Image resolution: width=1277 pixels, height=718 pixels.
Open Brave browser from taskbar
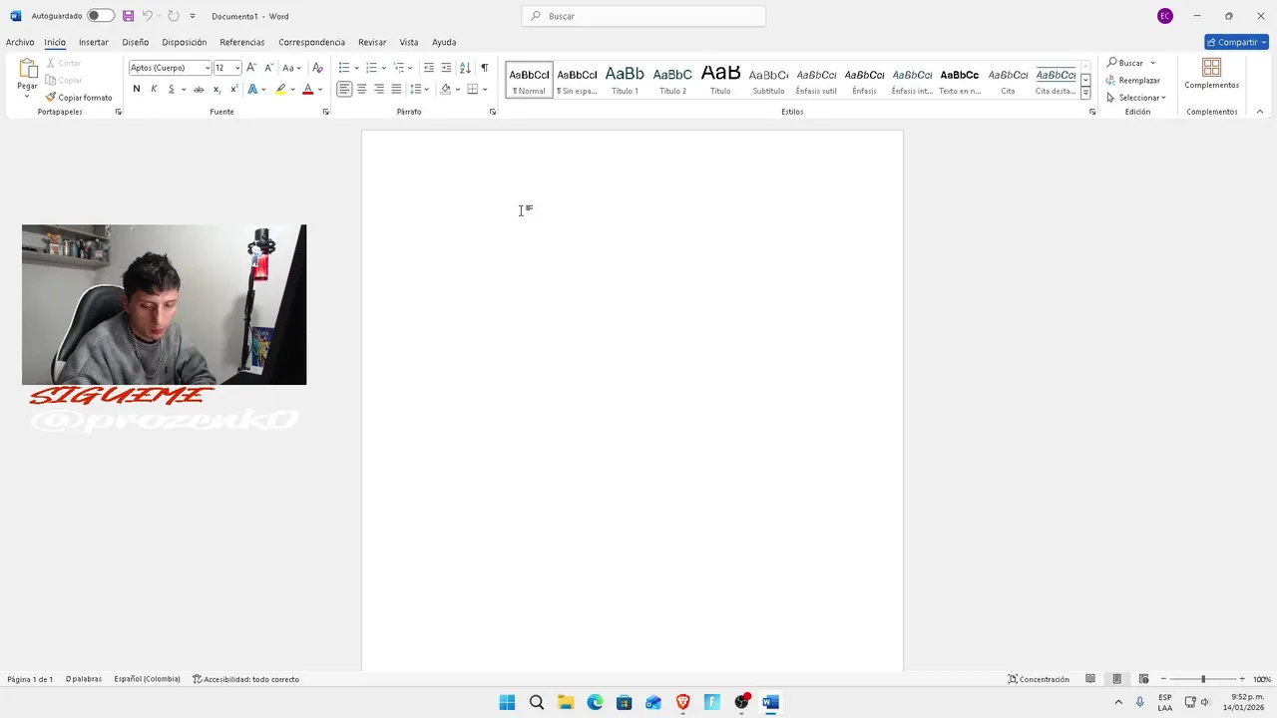coord(682,702)
